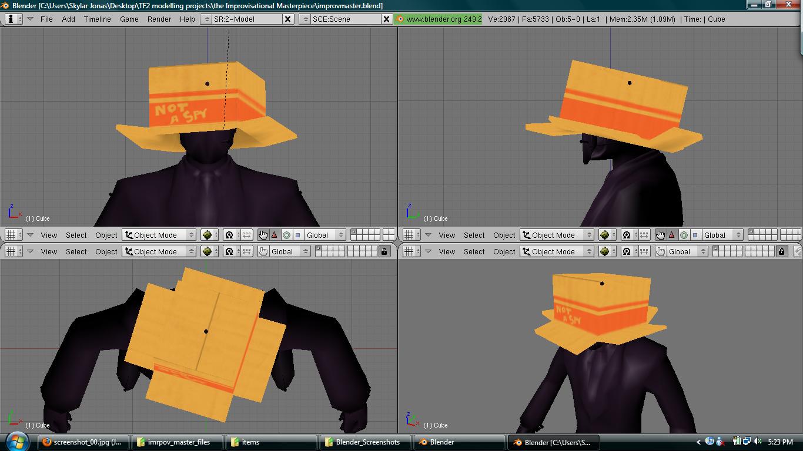Click the blender.org 249.2 logo link
This screenshot has width=803, height=451.
[439, 19]
